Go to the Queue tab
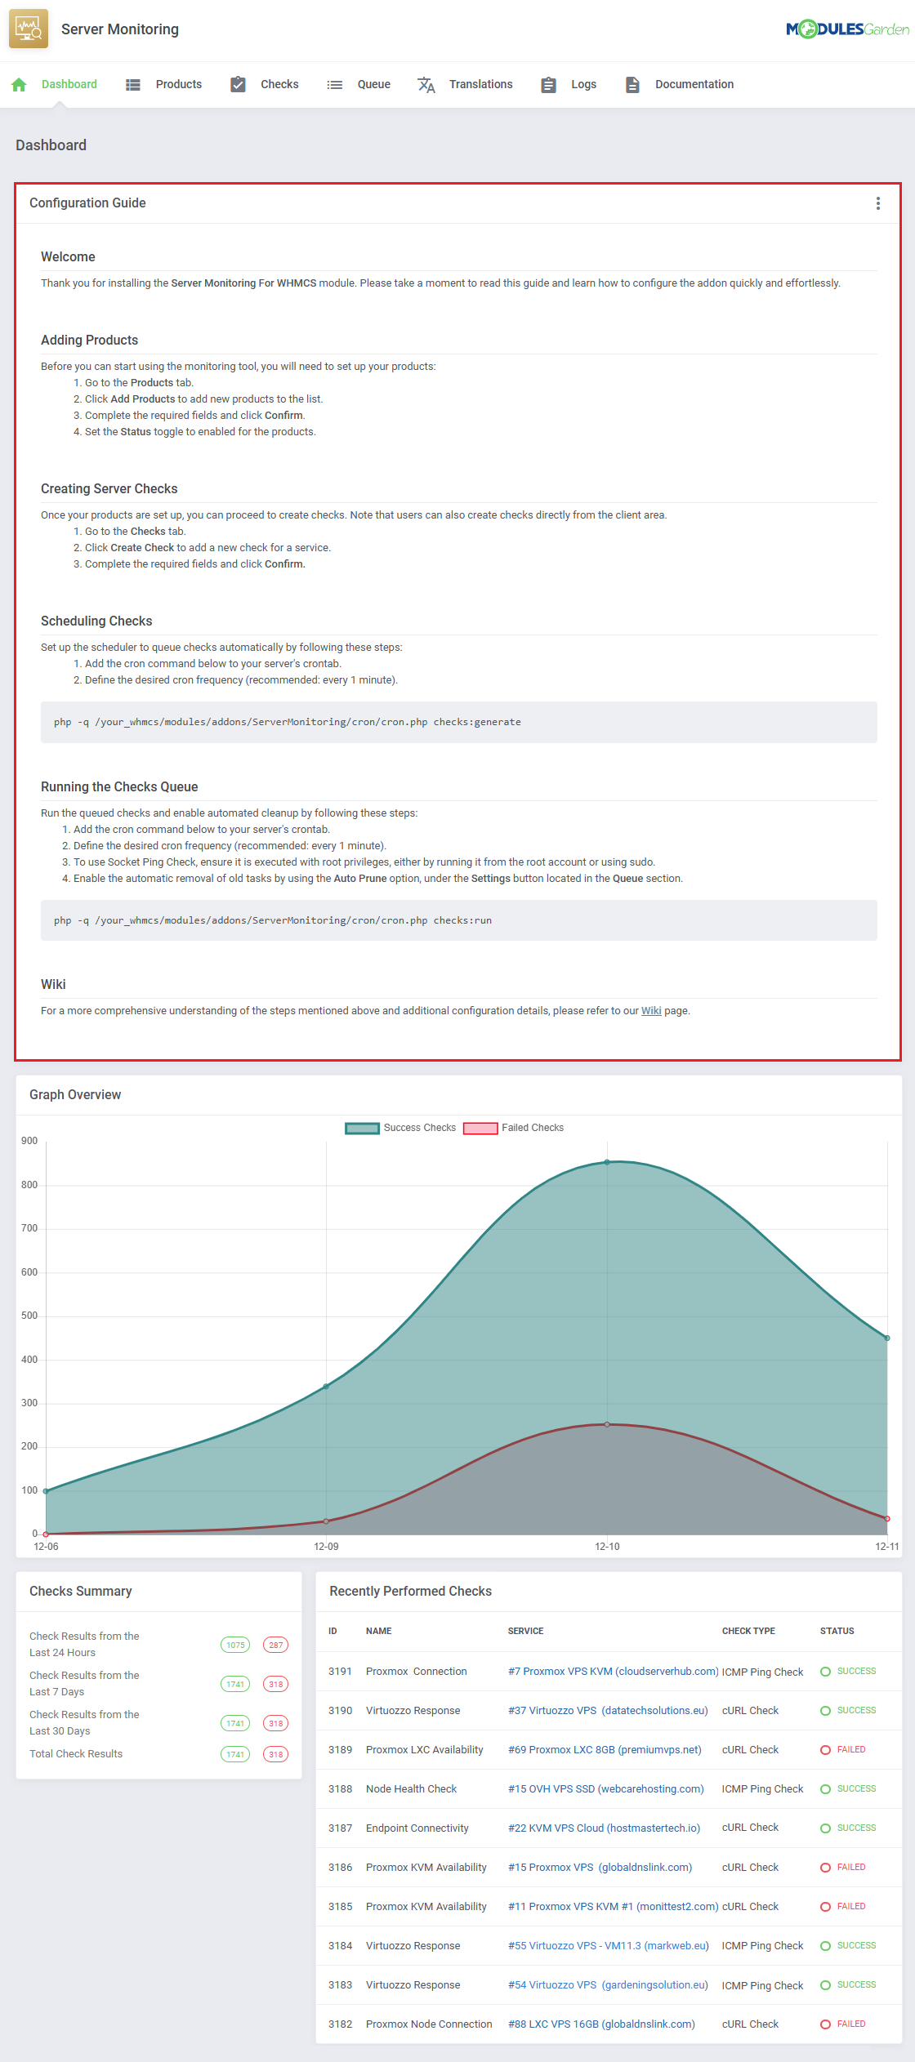Screen dimensions: 915x2062 (374, 84)
